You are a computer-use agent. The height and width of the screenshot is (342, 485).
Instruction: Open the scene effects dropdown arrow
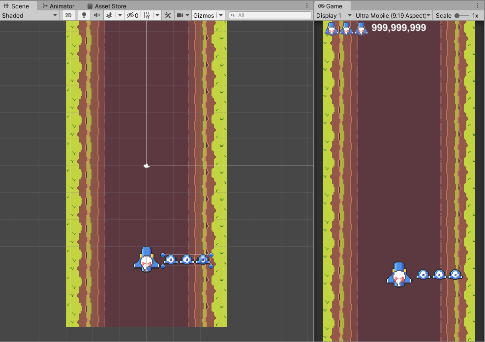tap(120, 15)
